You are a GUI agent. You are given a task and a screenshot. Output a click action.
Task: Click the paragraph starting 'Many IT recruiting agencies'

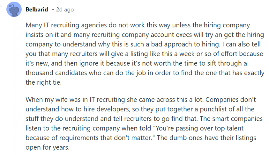pos(145,54)
